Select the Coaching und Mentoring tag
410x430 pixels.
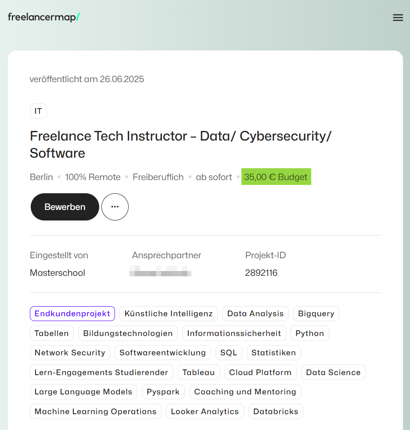[245, 392]
